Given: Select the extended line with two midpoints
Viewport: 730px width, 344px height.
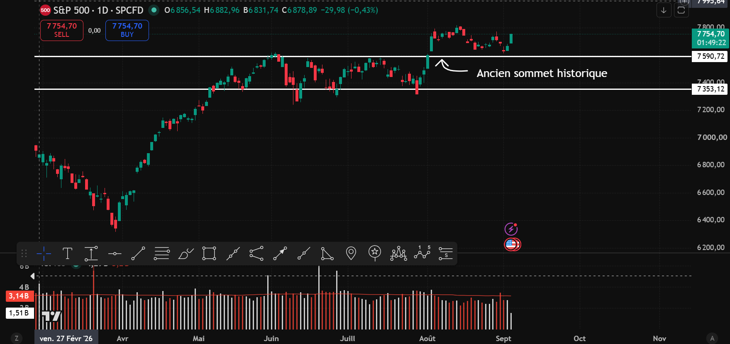Looking at the screenshot, I should coord(233,253).
